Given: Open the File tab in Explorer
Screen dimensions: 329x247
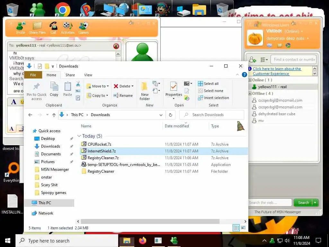Looking at the screenshot, I should (x=33, y=75).
